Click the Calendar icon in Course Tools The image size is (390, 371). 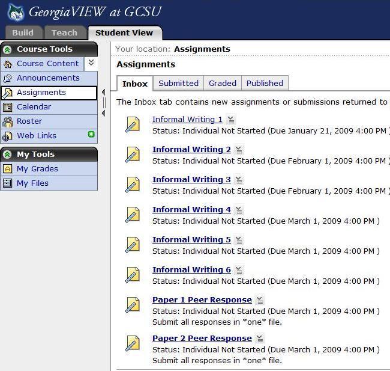(x=7, y=107)
